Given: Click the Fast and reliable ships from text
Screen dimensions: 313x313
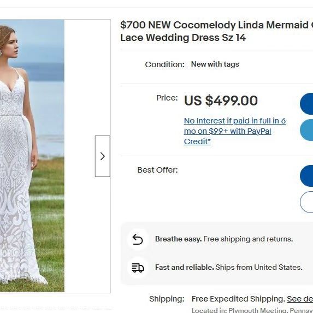Looking at the screenshot, I should coord(229,267).
